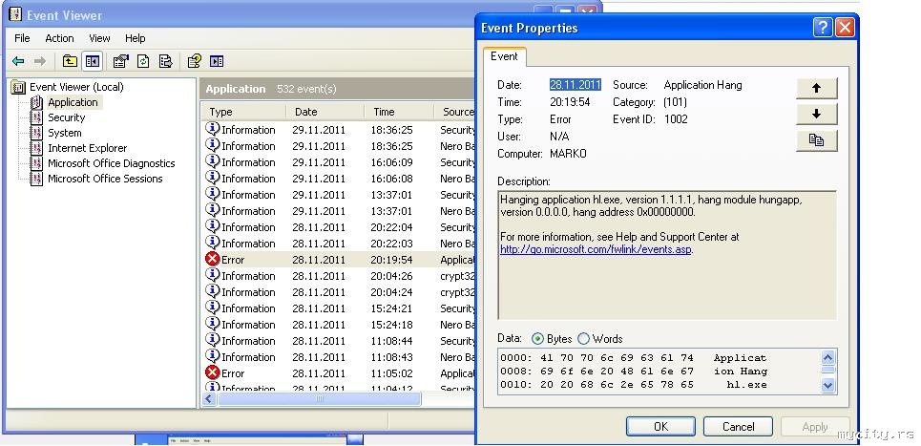
Task: Select the System log in the tree
Action: point(65,133)
